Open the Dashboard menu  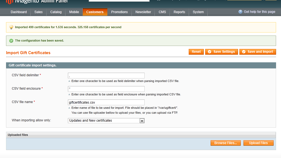(19, 12)
